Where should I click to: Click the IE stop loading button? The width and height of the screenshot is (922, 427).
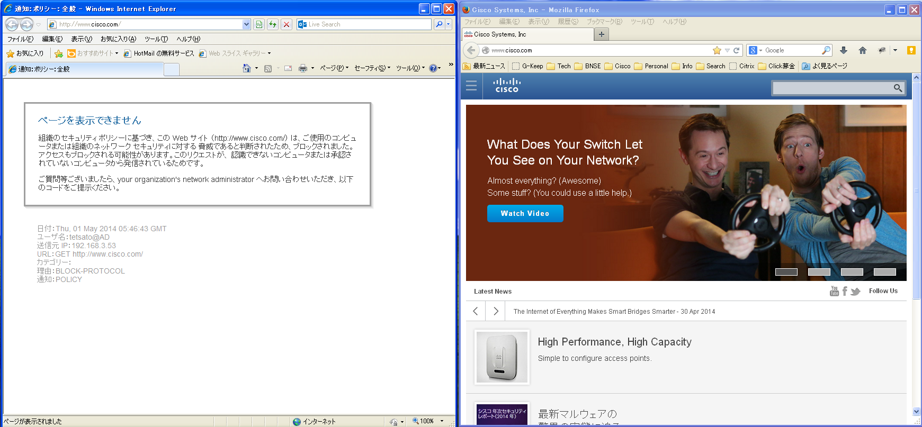[x=287, y=24]
